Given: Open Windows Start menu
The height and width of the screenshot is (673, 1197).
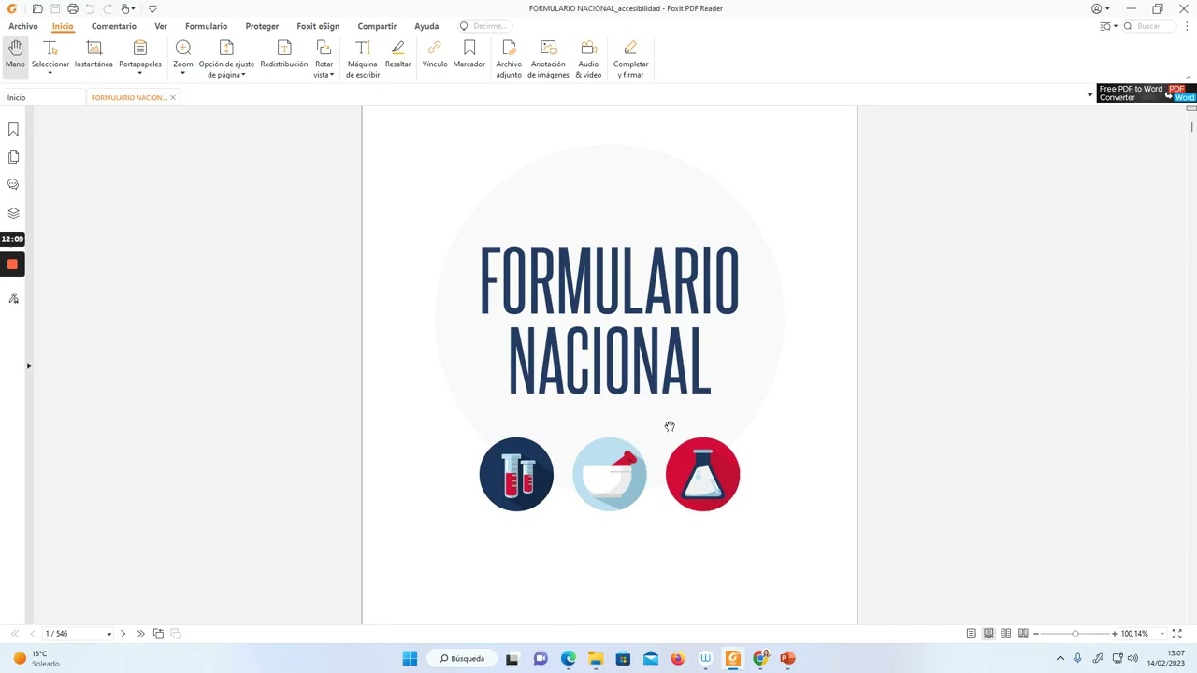Looking at the screenshot, I should (x=410, y=658).
